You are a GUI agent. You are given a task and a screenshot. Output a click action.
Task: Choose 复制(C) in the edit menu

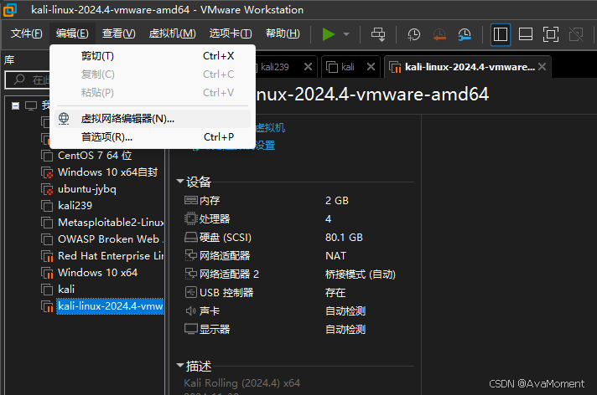click(153, 74)
